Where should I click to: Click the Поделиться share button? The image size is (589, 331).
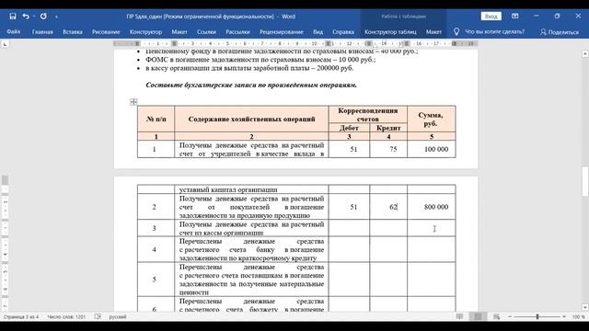click(560, 32)
